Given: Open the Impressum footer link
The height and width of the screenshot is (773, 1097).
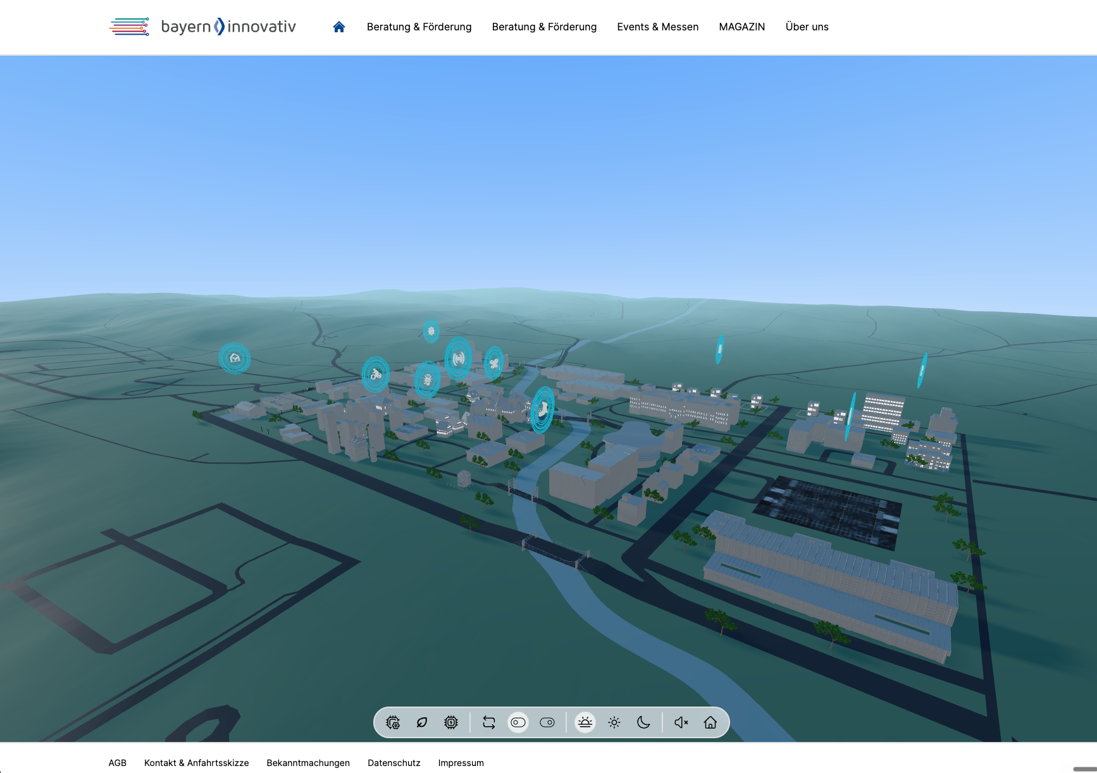Looking at the screenshot, I should click(461, 763).
